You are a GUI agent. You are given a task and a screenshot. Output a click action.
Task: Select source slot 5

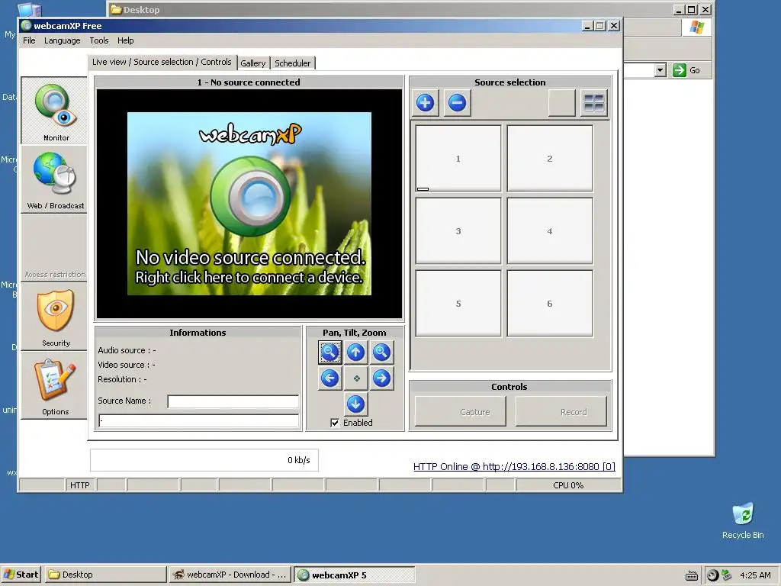pos(458,304)
